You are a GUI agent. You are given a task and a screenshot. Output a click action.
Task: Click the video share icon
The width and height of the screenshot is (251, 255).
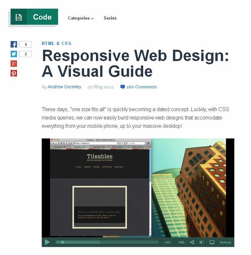point(192,242)
